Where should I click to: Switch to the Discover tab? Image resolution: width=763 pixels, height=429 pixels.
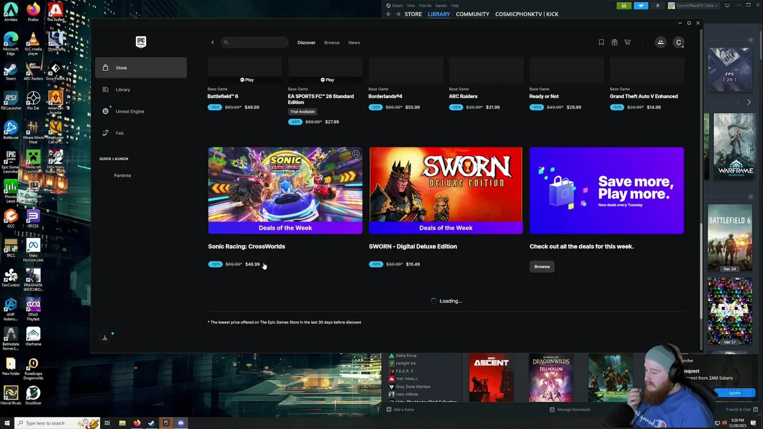click(306, 42)
